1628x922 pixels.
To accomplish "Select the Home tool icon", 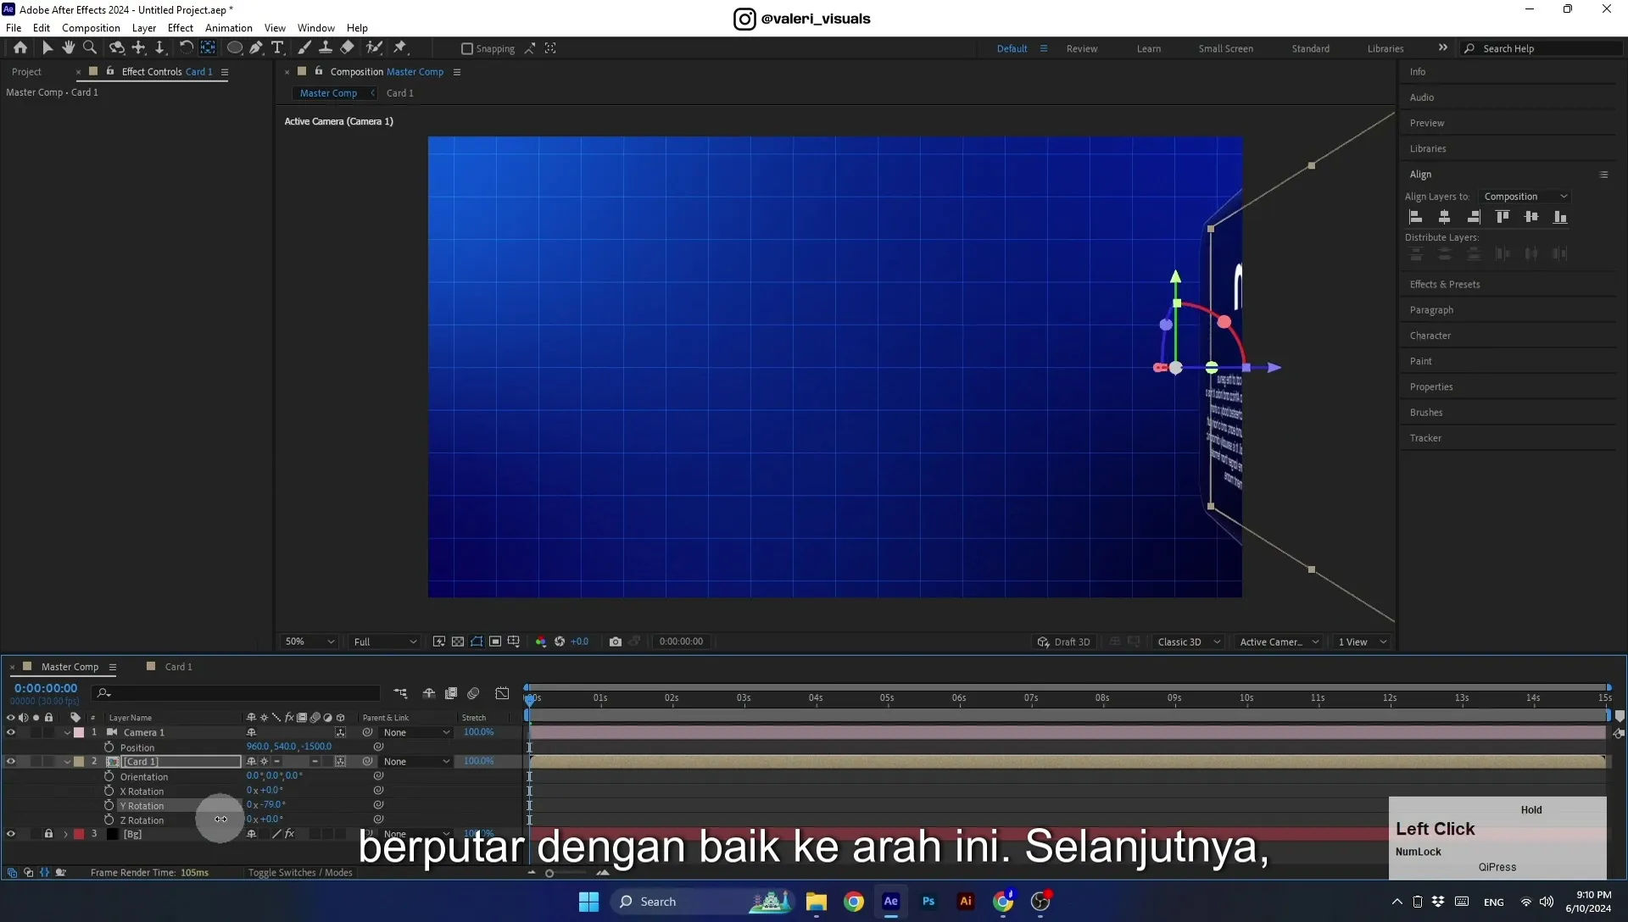I will pos(20,48).
